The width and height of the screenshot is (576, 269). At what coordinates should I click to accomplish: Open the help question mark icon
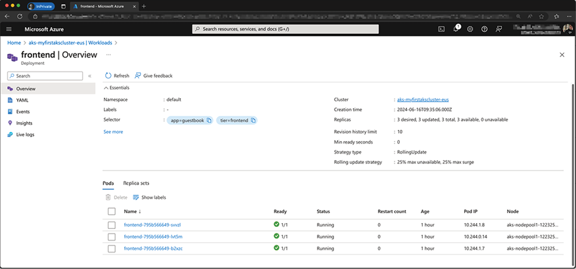[484, 30]
